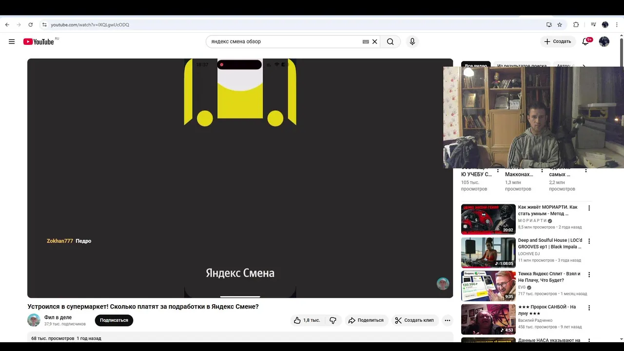The width and height of the screenshot is (624, 351).
Task: Open options menu for Deep and Soulful House video
Action: point(589,241)
